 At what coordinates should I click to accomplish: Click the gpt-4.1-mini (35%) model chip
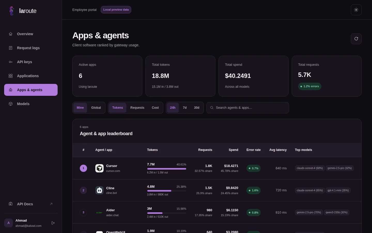(x=338, y=190)
